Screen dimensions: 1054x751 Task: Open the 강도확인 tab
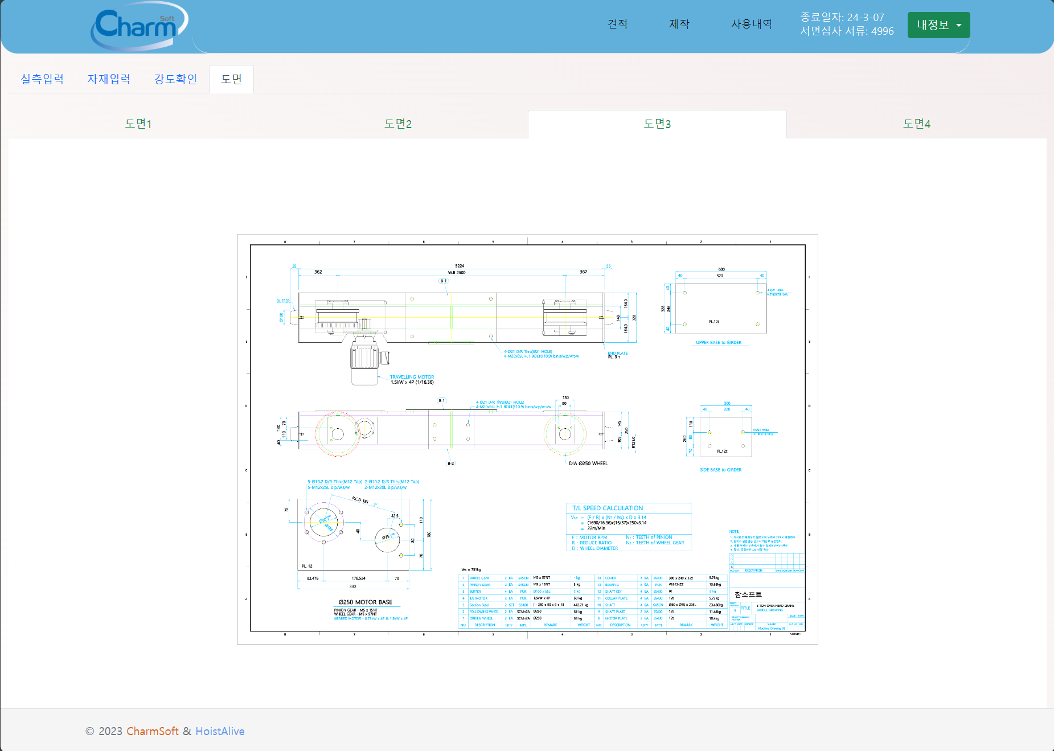pos(175,79)
